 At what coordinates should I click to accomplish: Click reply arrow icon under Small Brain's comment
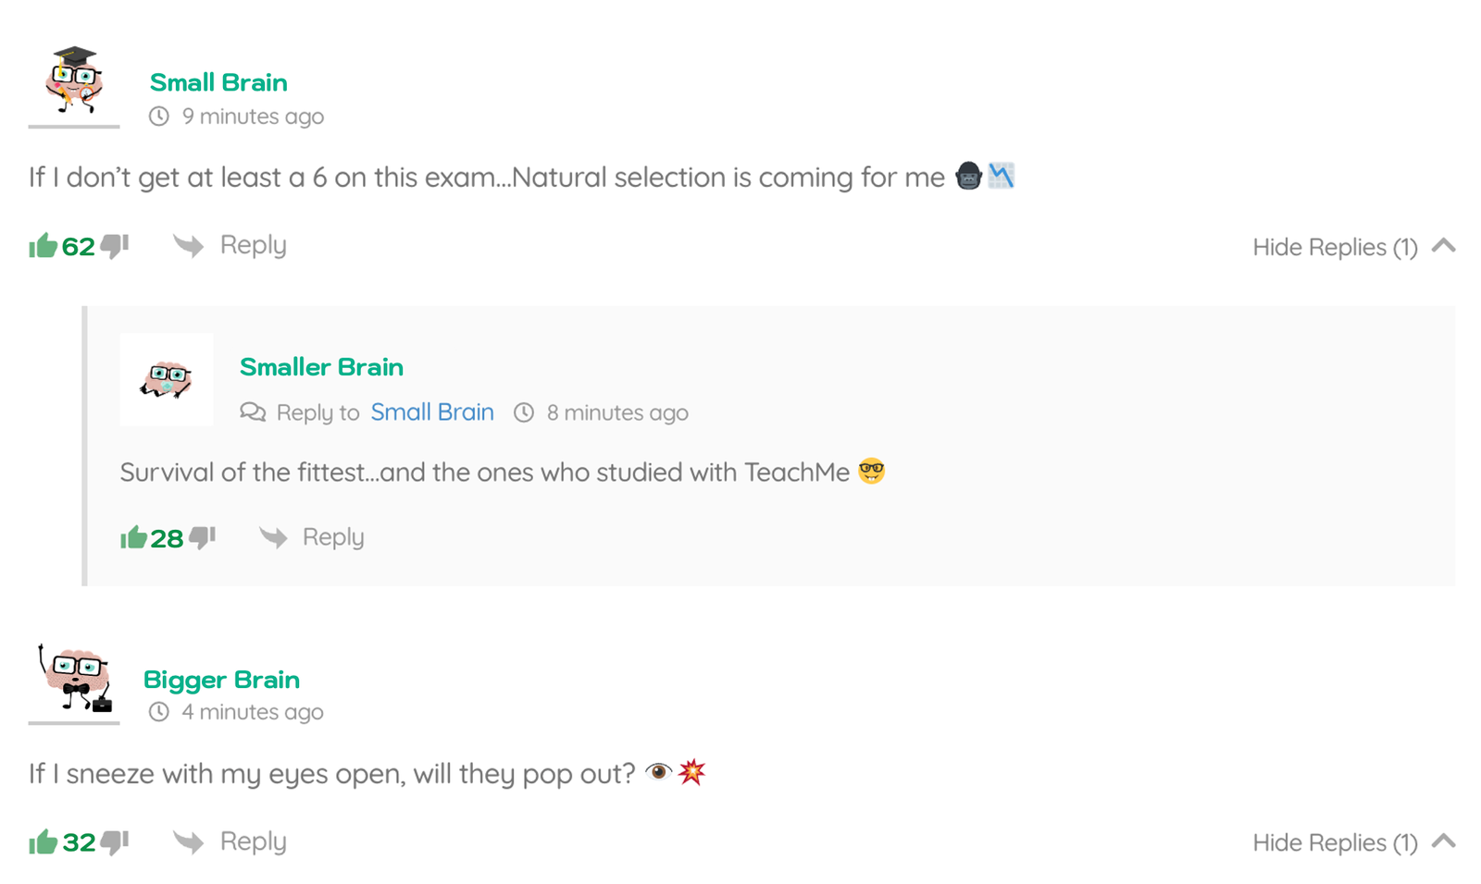click(x=188, y=246)
